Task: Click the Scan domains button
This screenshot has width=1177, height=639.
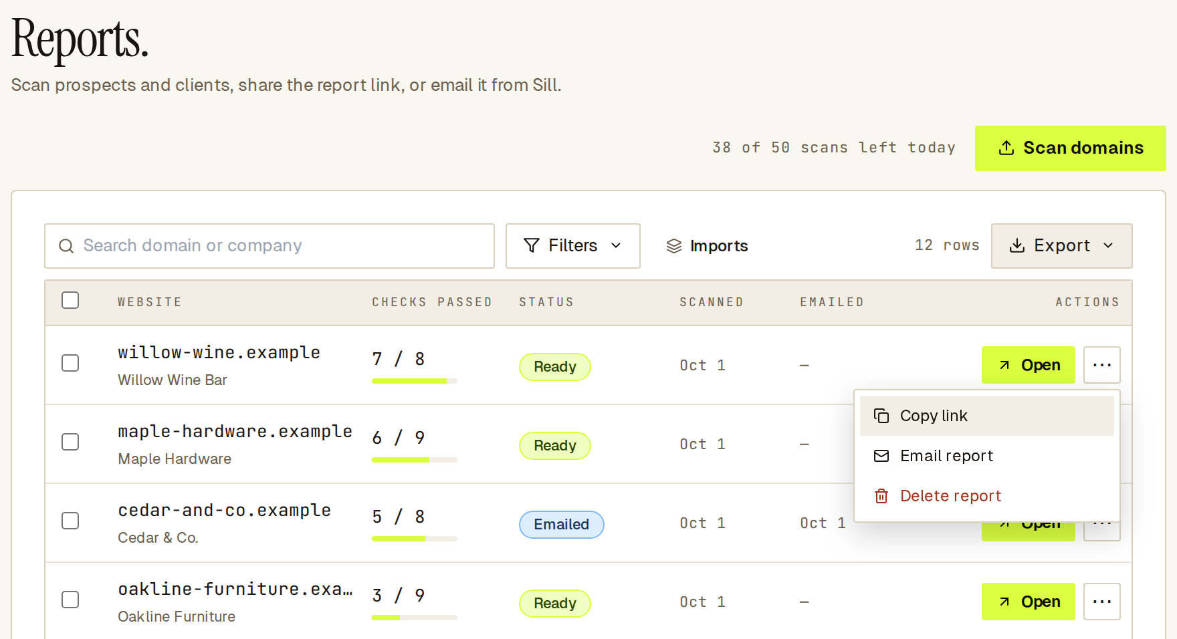Action: [1071, 148]
